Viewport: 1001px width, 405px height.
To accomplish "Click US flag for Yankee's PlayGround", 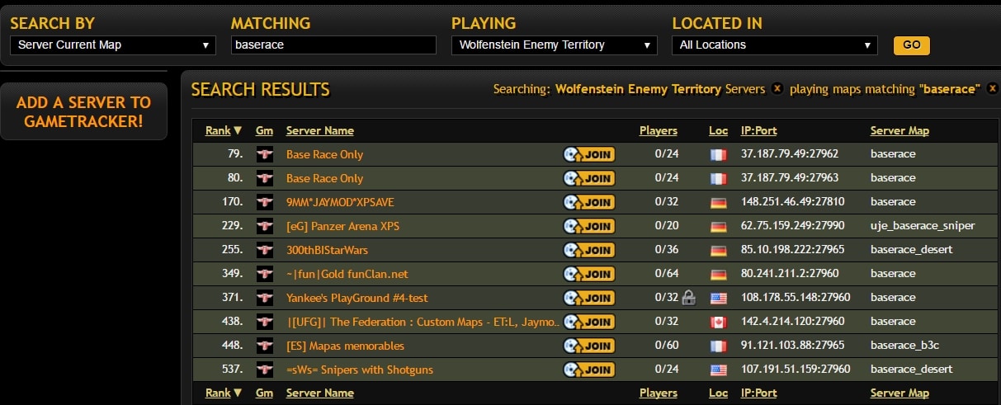I will 718,298.
